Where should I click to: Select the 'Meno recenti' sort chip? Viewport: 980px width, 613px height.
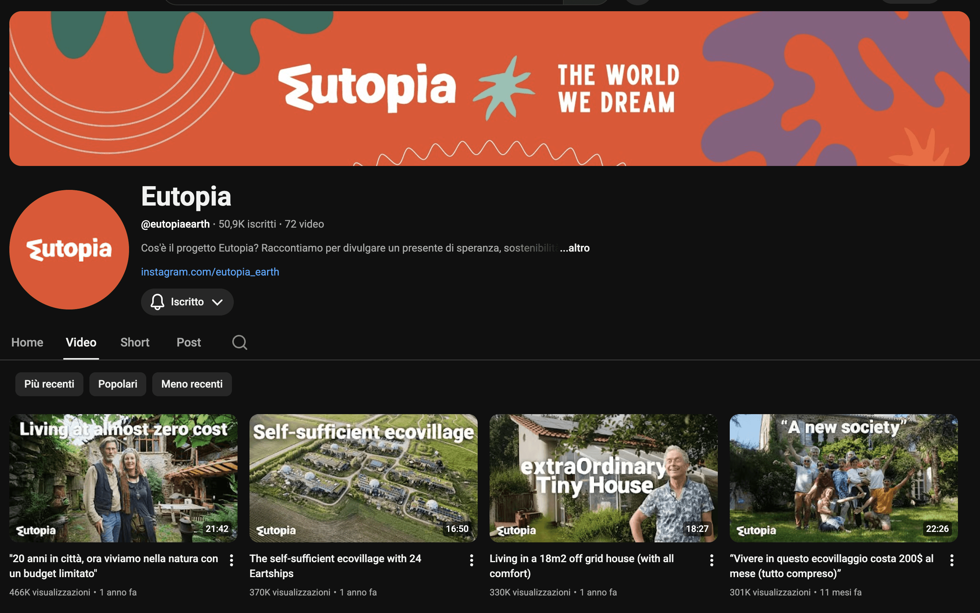click(x=192, y=384)
